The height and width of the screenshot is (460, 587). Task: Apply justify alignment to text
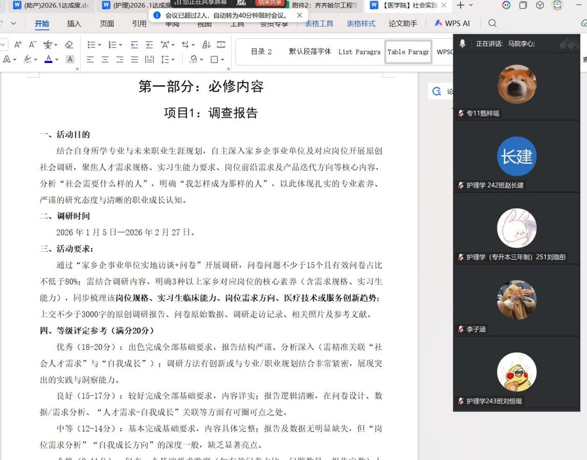134,59
